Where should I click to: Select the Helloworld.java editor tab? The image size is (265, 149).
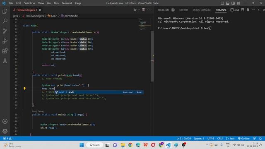click(x=25, y=10)
